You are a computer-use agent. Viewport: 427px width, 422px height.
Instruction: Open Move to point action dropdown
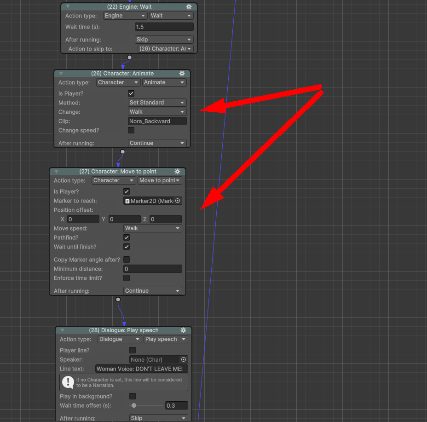pyautogui.click(x=160, y=180)
